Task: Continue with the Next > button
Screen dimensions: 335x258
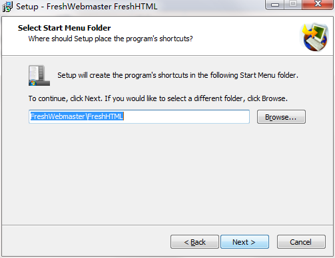Action: point(244,242)
